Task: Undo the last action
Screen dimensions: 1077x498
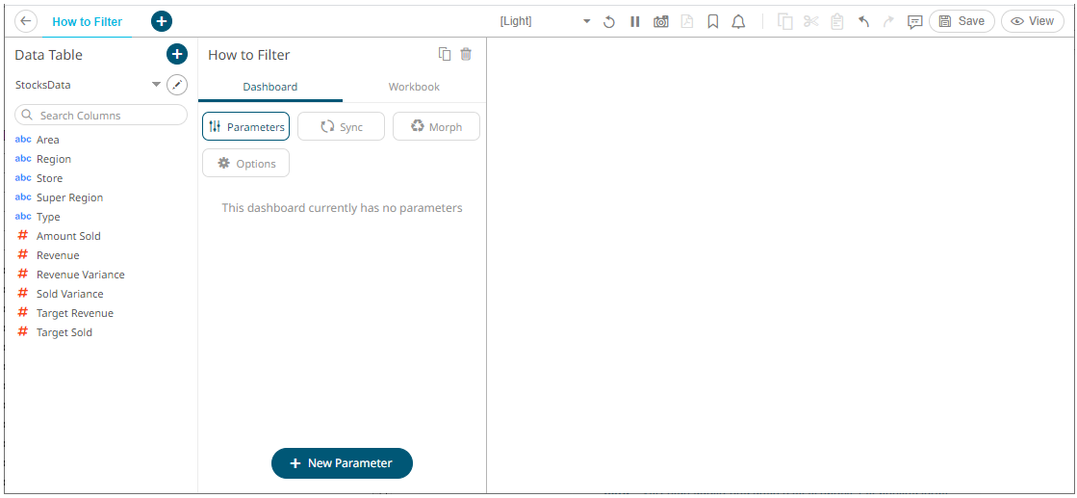Action: (864, 22)
